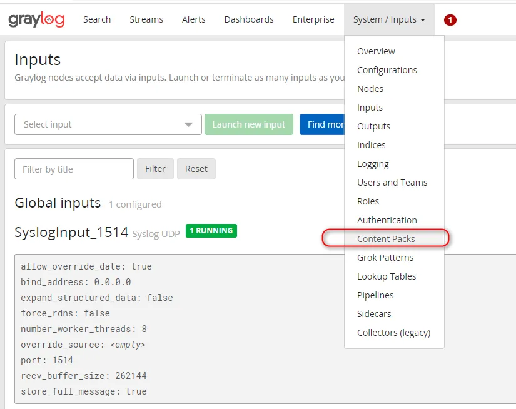Screen dimensions: 516x409
Task: Open Users and Teams
Action: [x=392, y=183]
